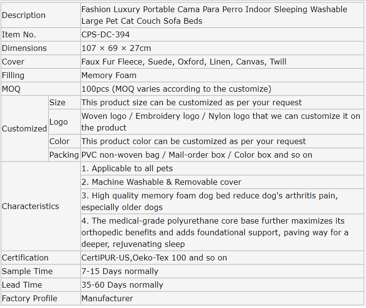Click 'Machine Washable & Removable cover' text
Viewport: 366px width, 308px height.
(x=161, y=182)
